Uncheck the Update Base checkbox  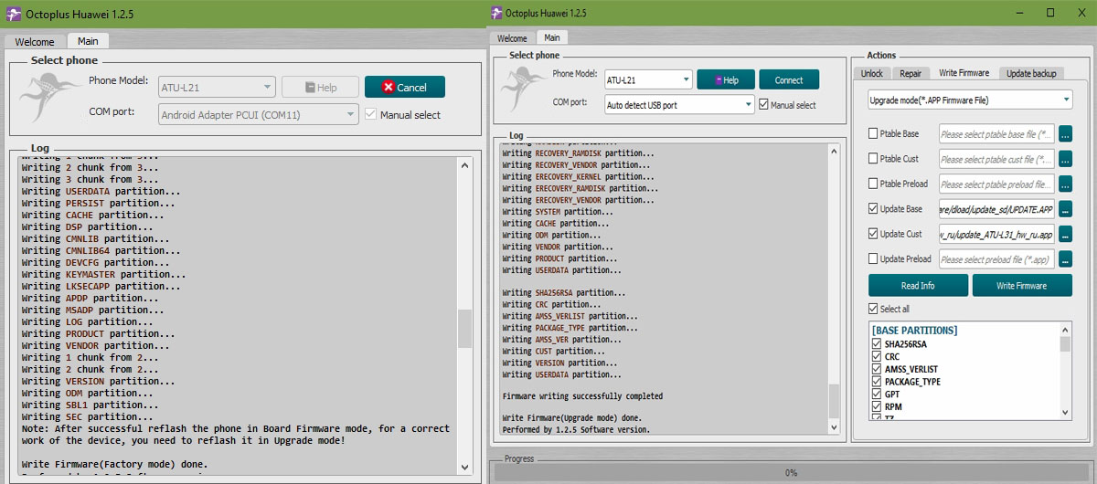[873, 209]
